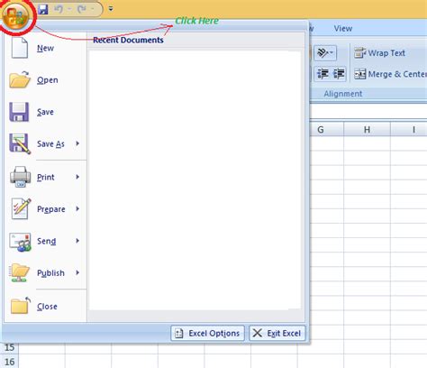Click the Decrease Indent icon
Viewport: 427px width, 368px height.
tap(323, 74)
